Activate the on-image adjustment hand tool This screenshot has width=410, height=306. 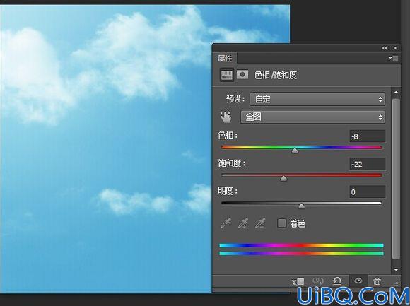[x=226, y=117]
